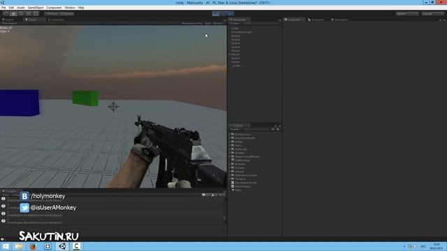Toggle the Pivot/Center handle position button

[52, 14]
